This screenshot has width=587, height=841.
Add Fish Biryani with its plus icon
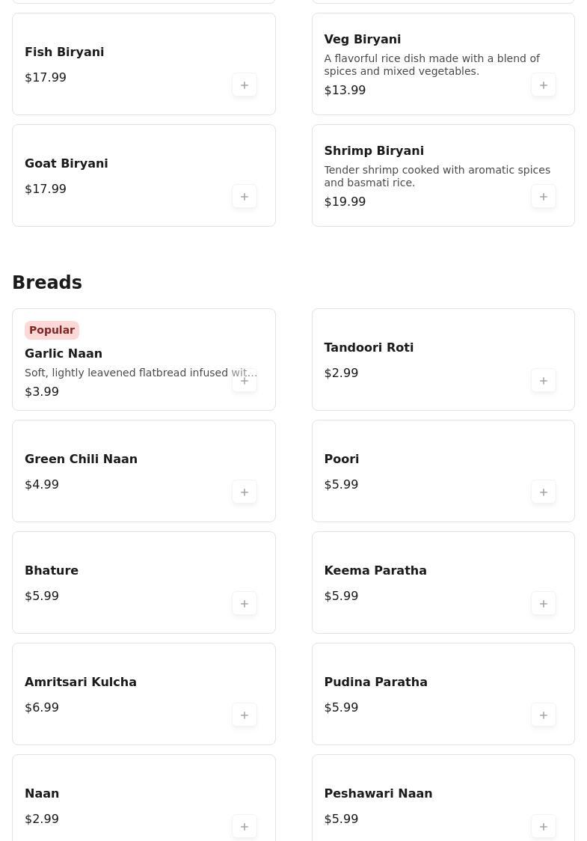pos(245,85)
